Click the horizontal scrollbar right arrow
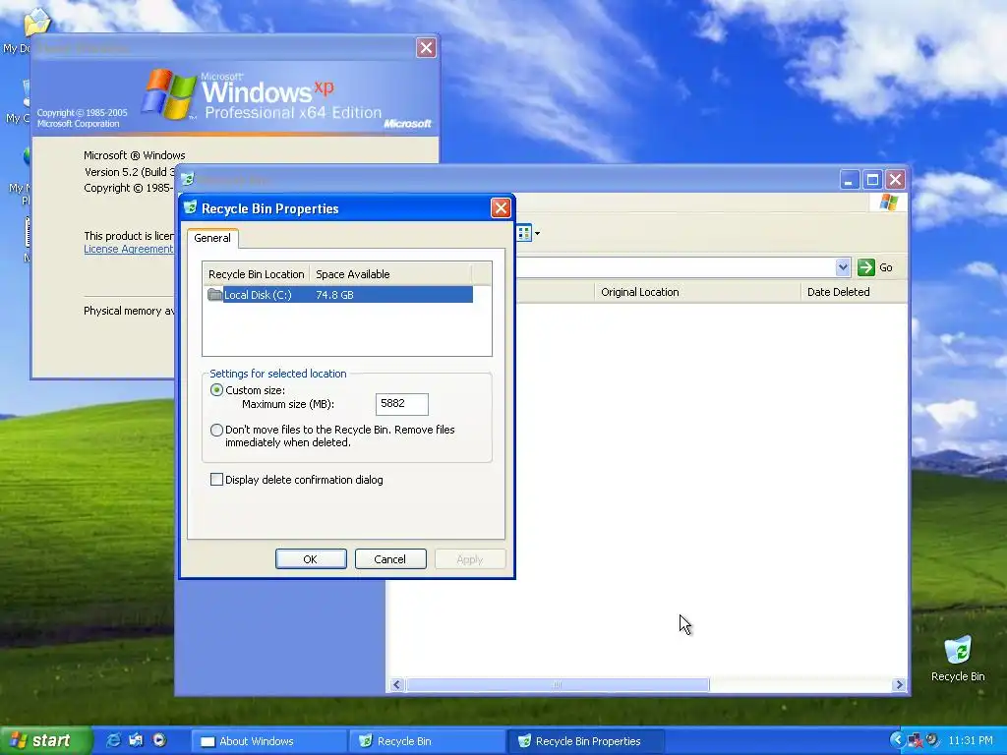Screen dimensions: 1007x755 [899, 685]
